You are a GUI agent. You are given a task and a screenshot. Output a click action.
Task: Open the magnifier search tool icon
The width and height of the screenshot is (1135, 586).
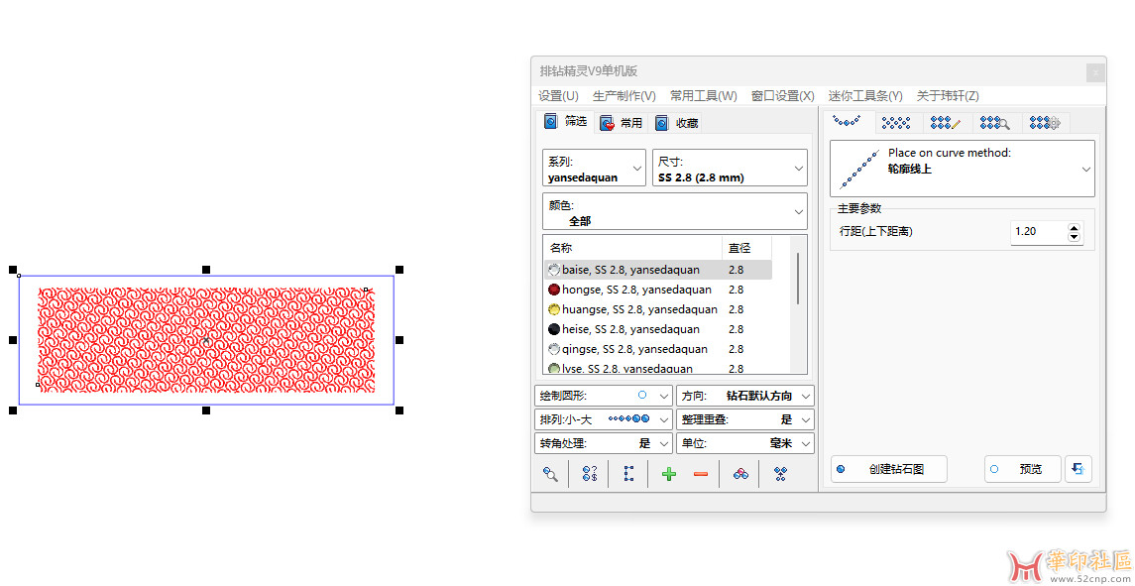[551, 474]
